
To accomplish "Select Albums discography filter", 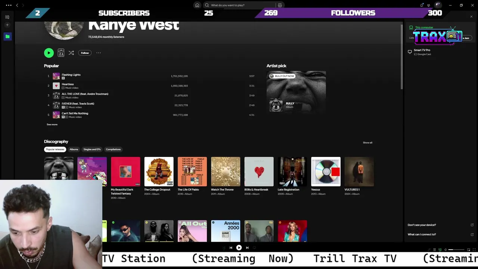I will tap(74, 149).
